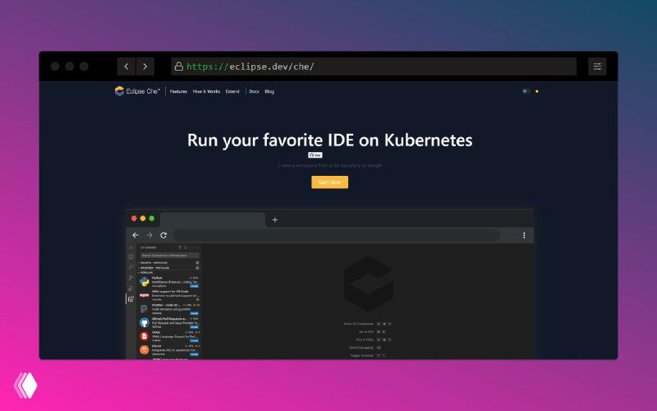Screen dimensions: 657x411
Task: Expand the Browser - Installed section
Action: pos(169,268)
